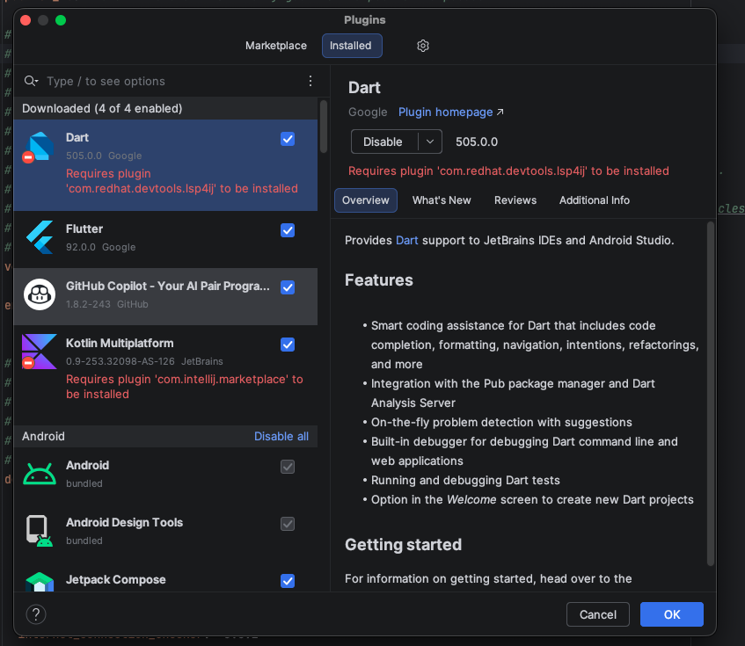Click the Dart lsp4ij requirement error in list
The image size is (745, 646).
tap(181, 181)
